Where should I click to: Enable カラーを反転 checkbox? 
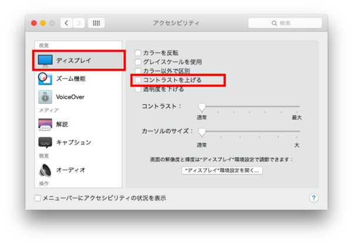click(138, 53)
